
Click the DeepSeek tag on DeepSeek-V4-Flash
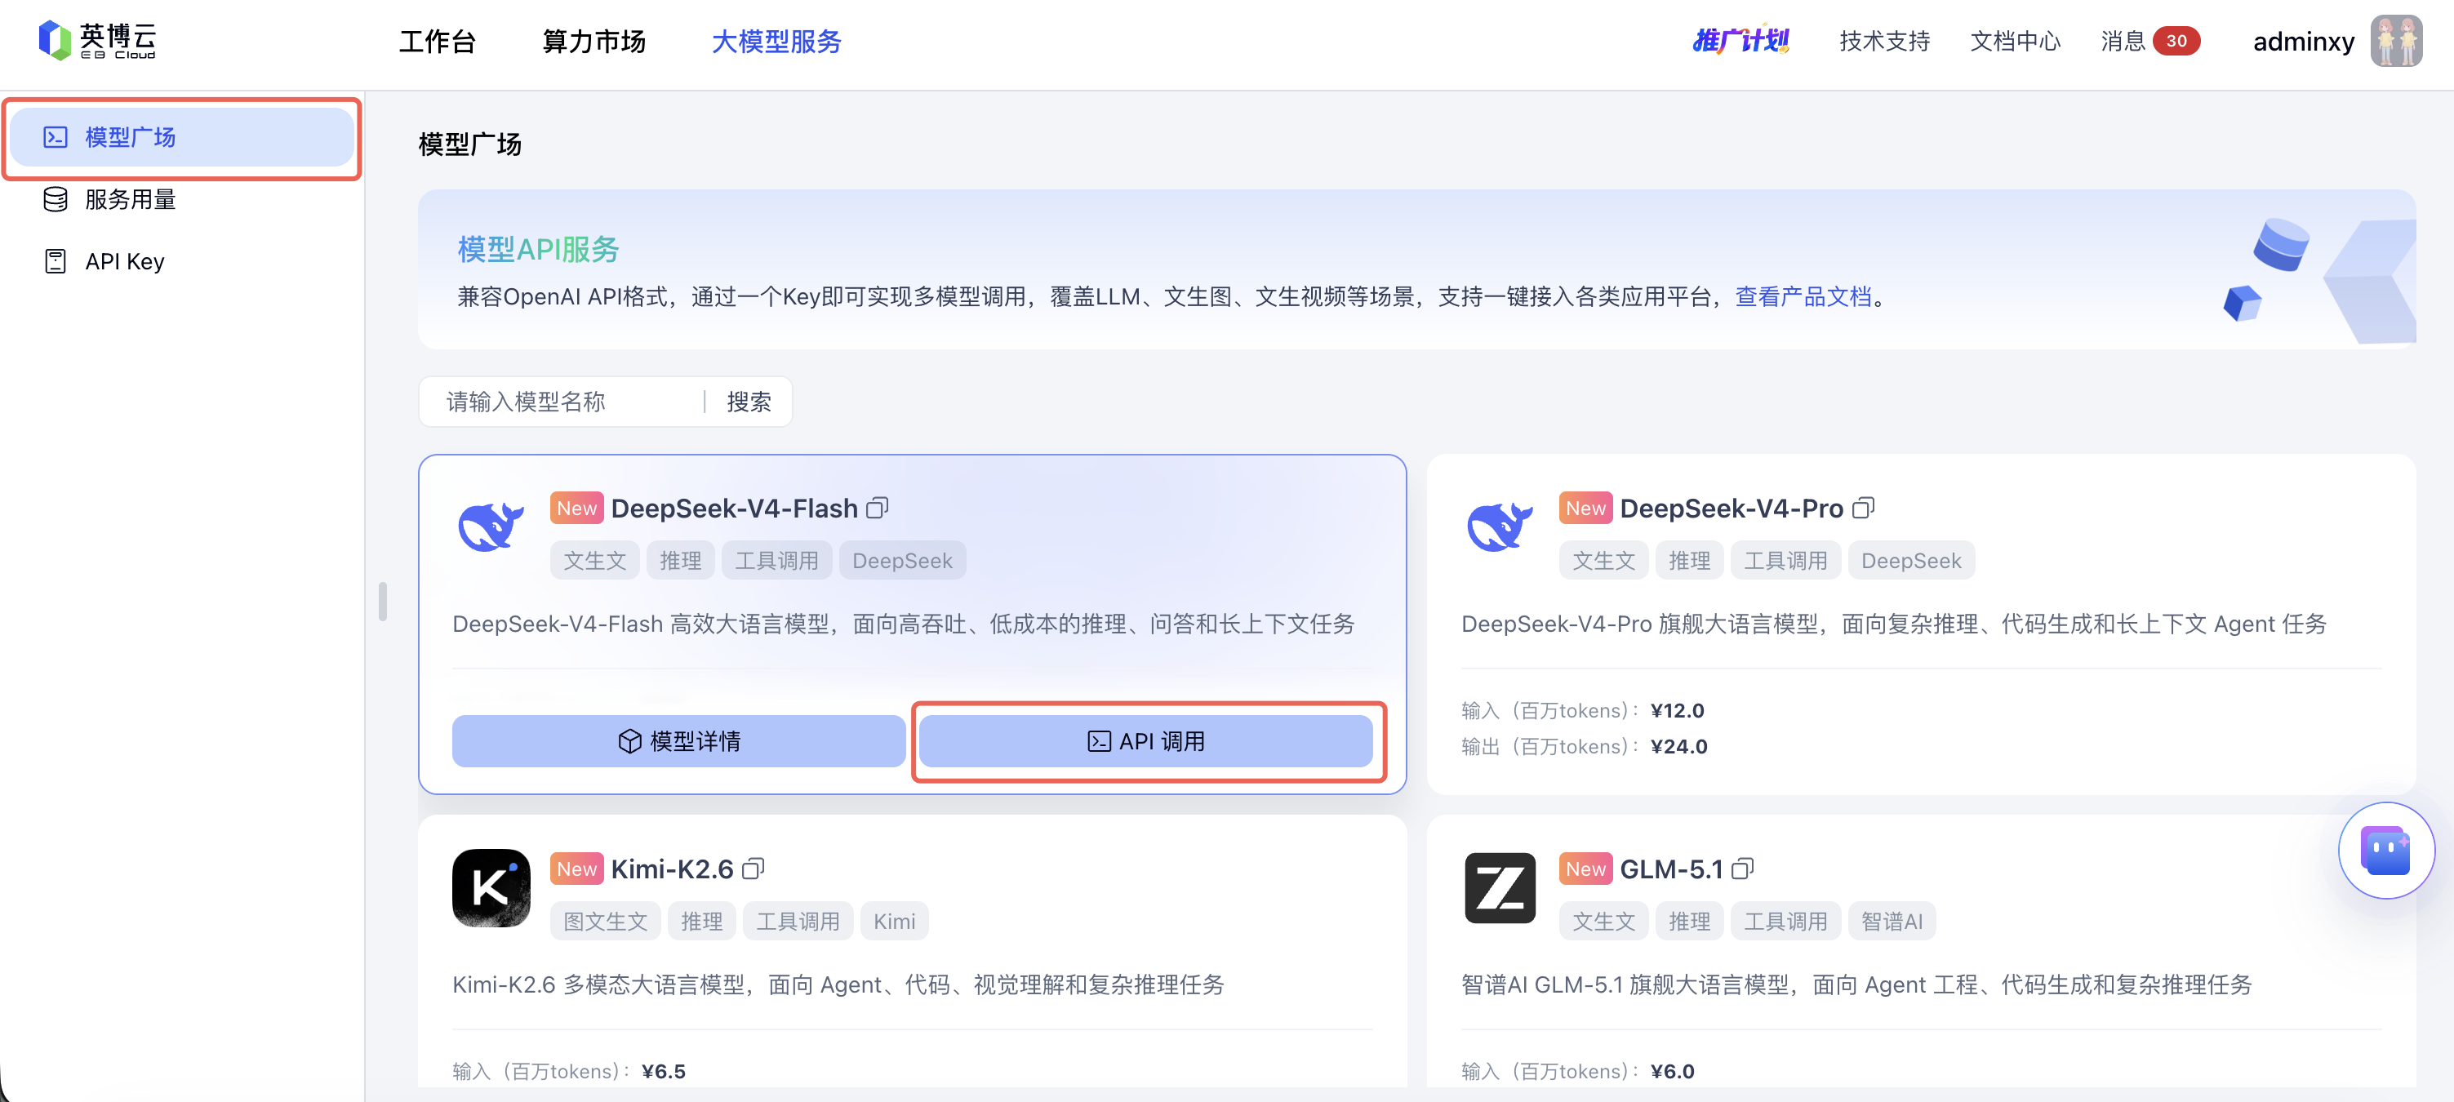902,561
